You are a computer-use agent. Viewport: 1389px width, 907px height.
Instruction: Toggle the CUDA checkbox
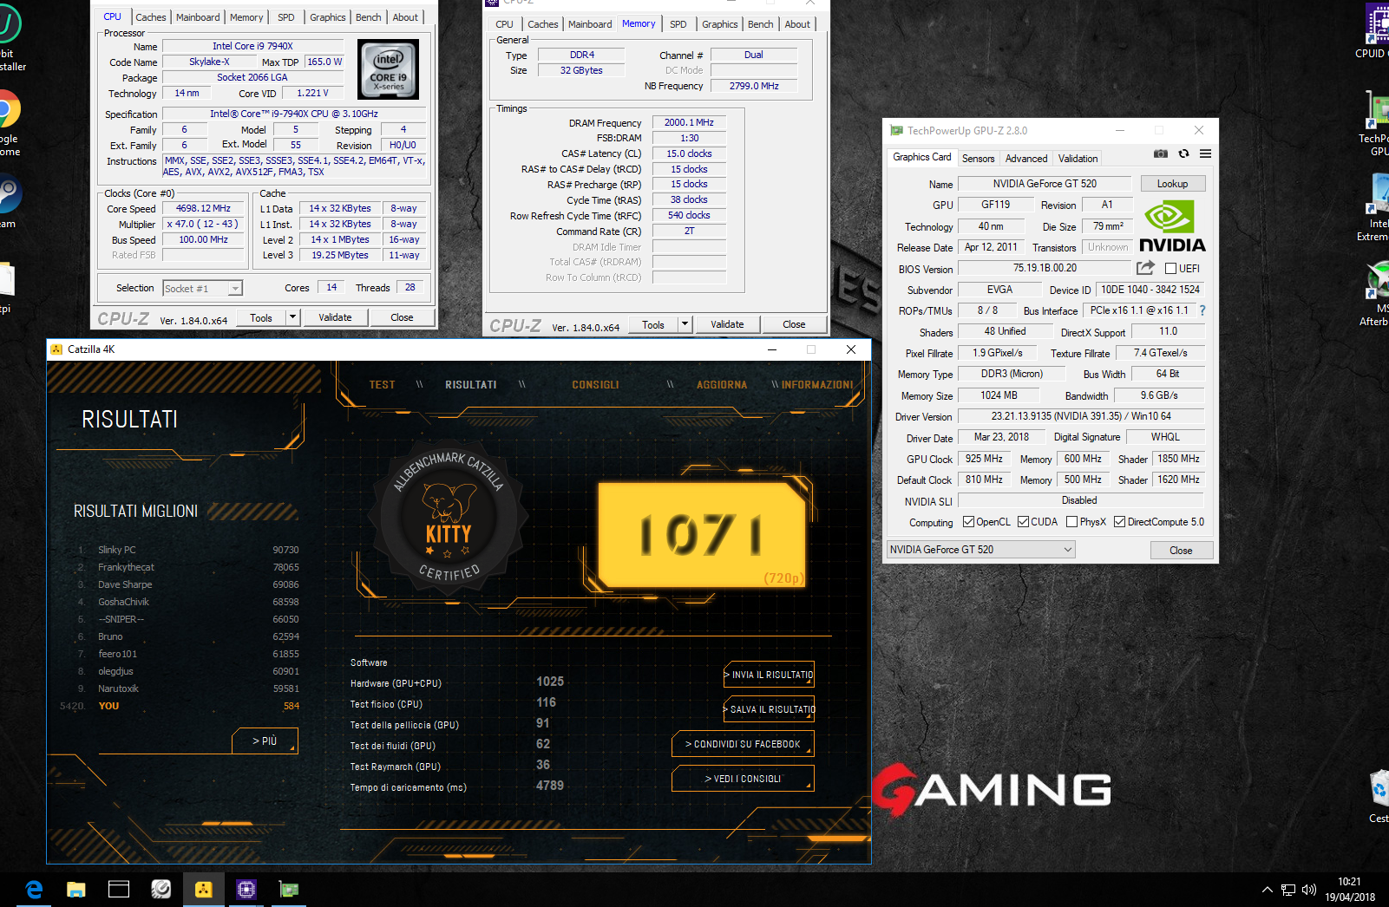click(1023, 522)
